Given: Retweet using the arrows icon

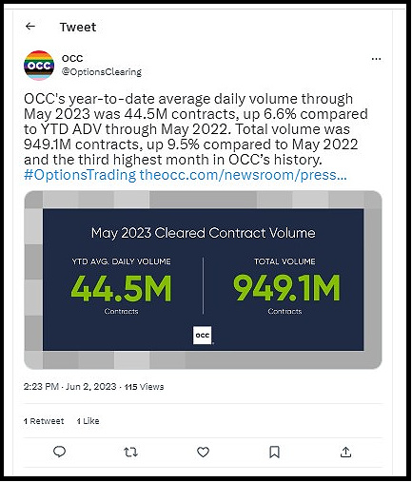Looking at the screenshot, I should [130, 452].
